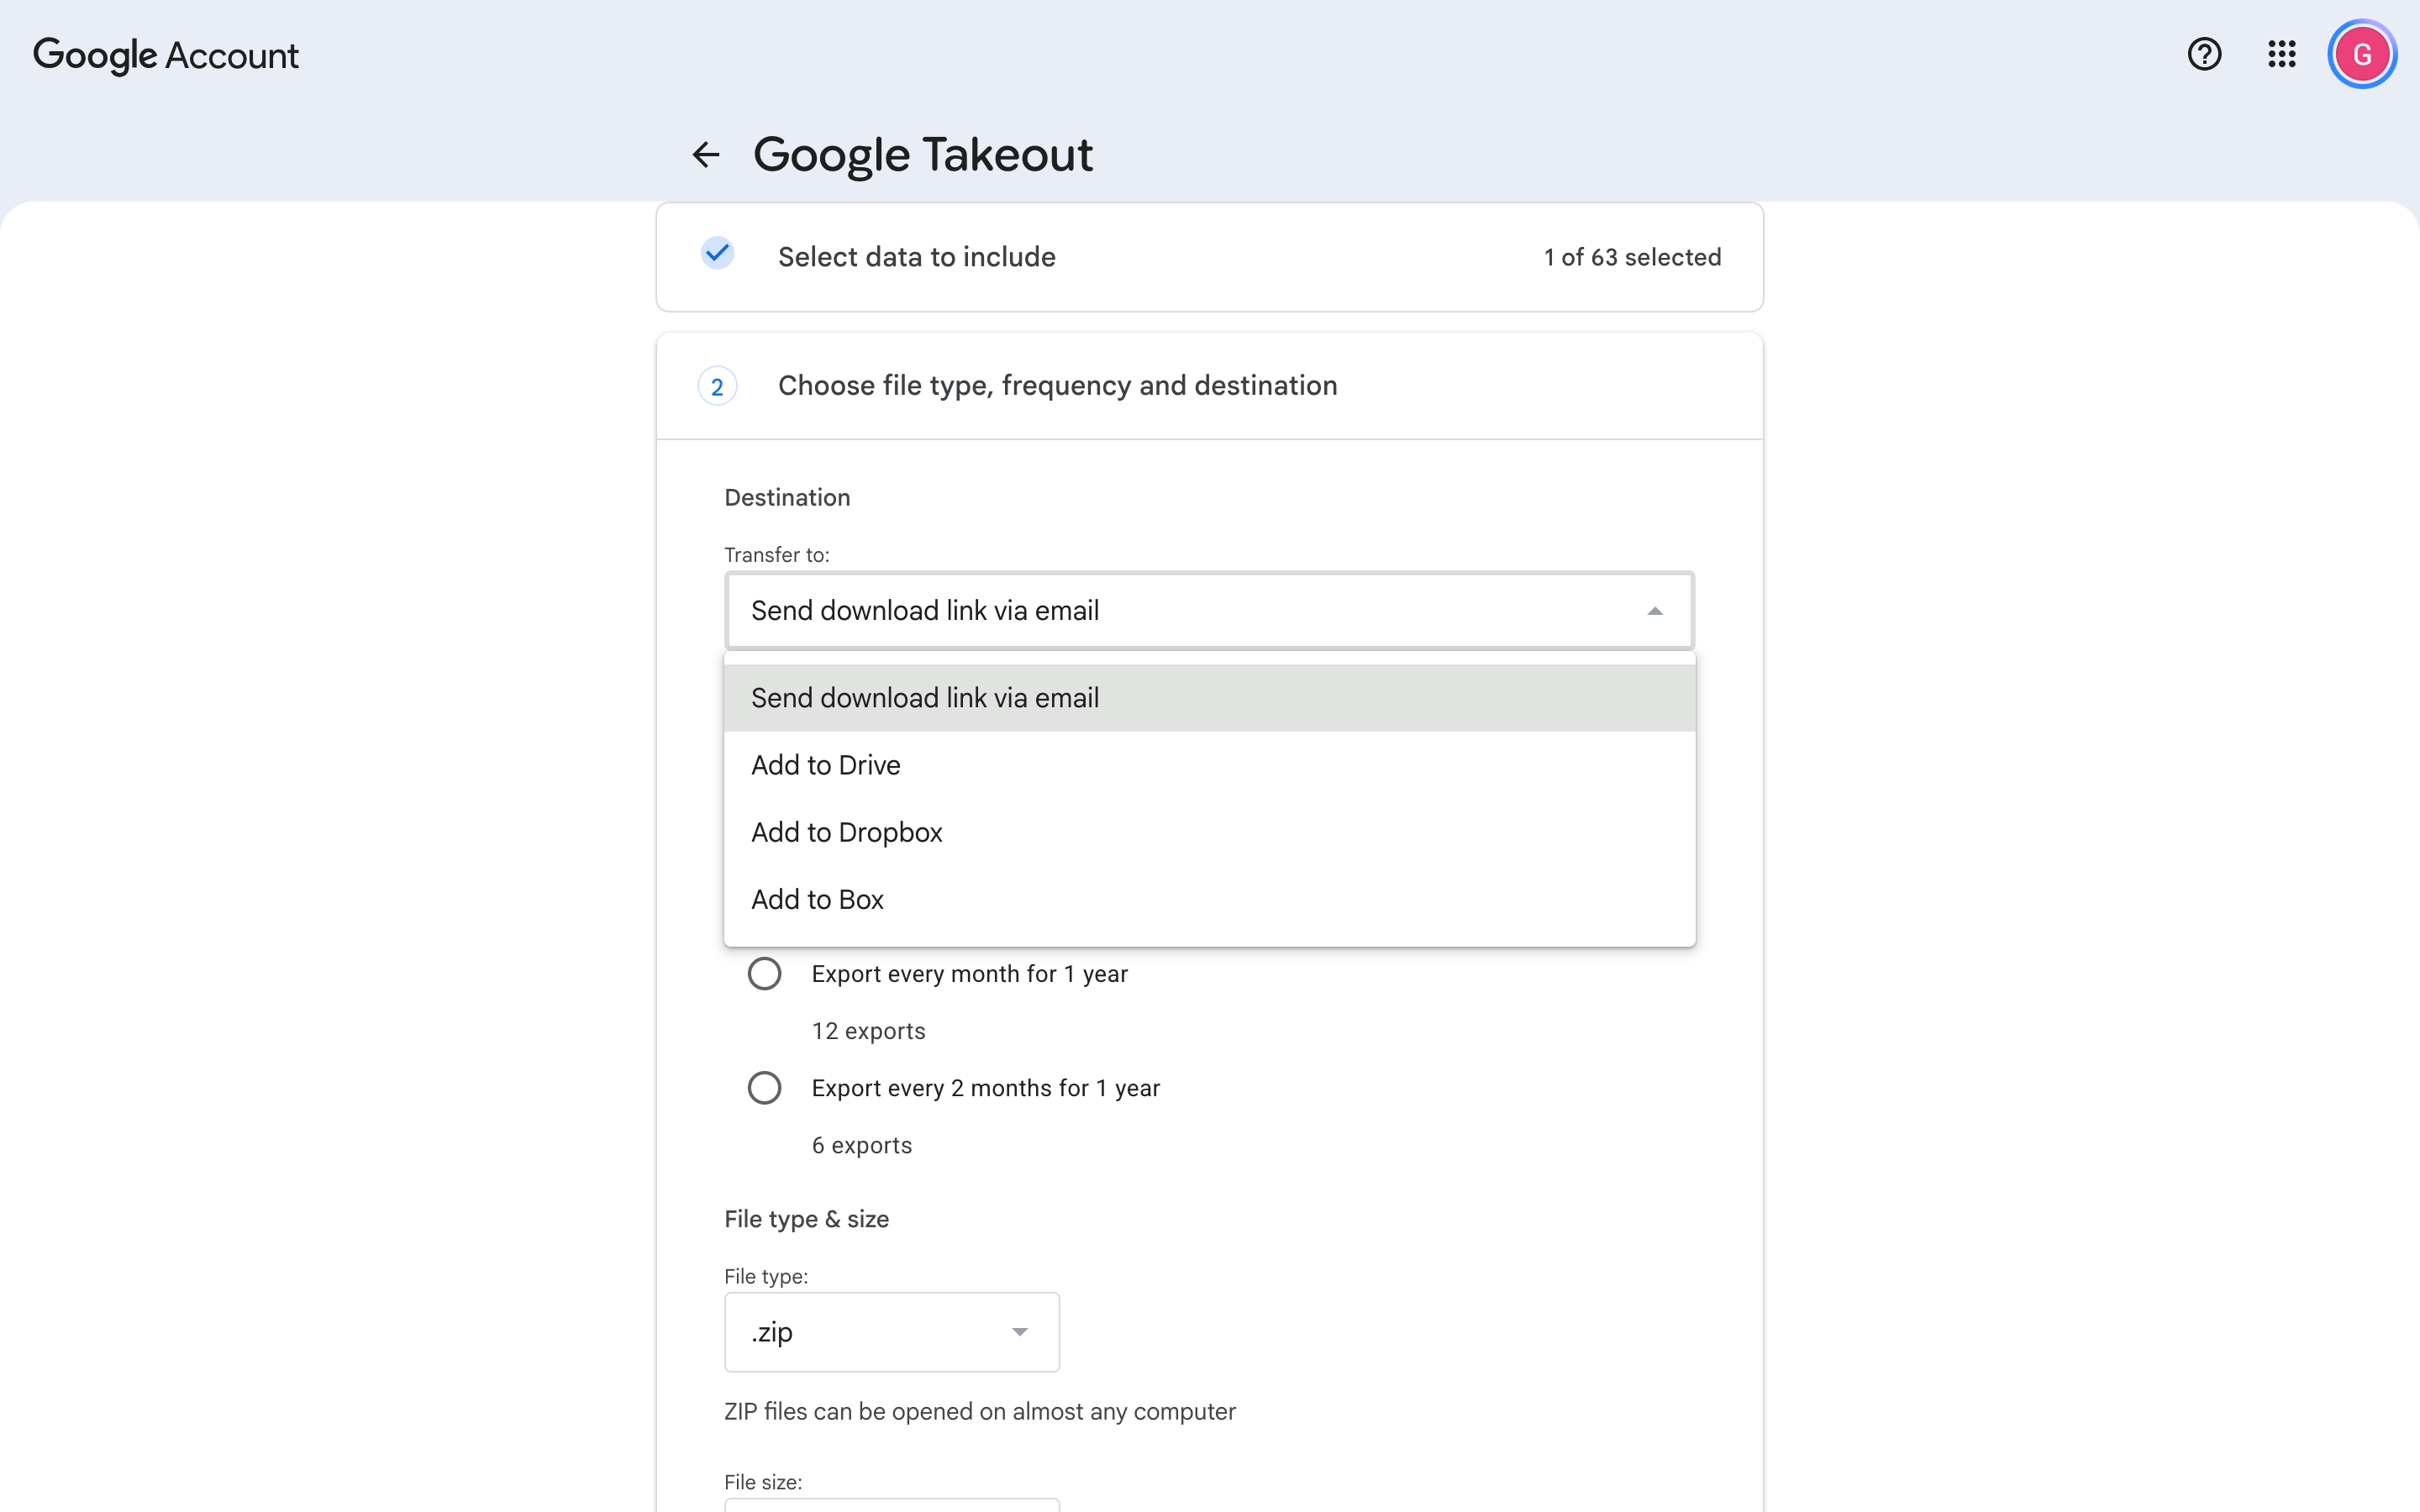Click the '12 exports' text

(868, 1031)
